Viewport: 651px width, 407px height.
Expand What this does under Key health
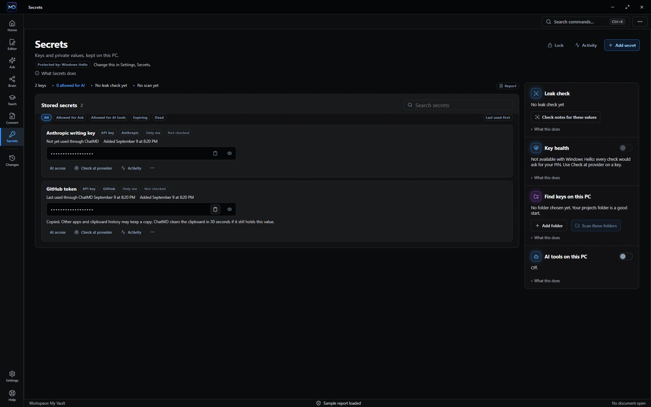tap(546, 178)
